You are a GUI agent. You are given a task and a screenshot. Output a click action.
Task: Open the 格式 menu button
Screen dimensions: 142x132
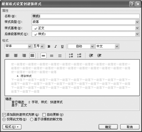pyautogui.click(x=12, y=127)
